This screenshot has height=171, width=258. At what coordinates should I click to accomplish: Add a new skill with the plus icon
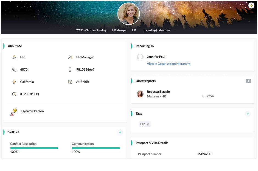[120, 132]
